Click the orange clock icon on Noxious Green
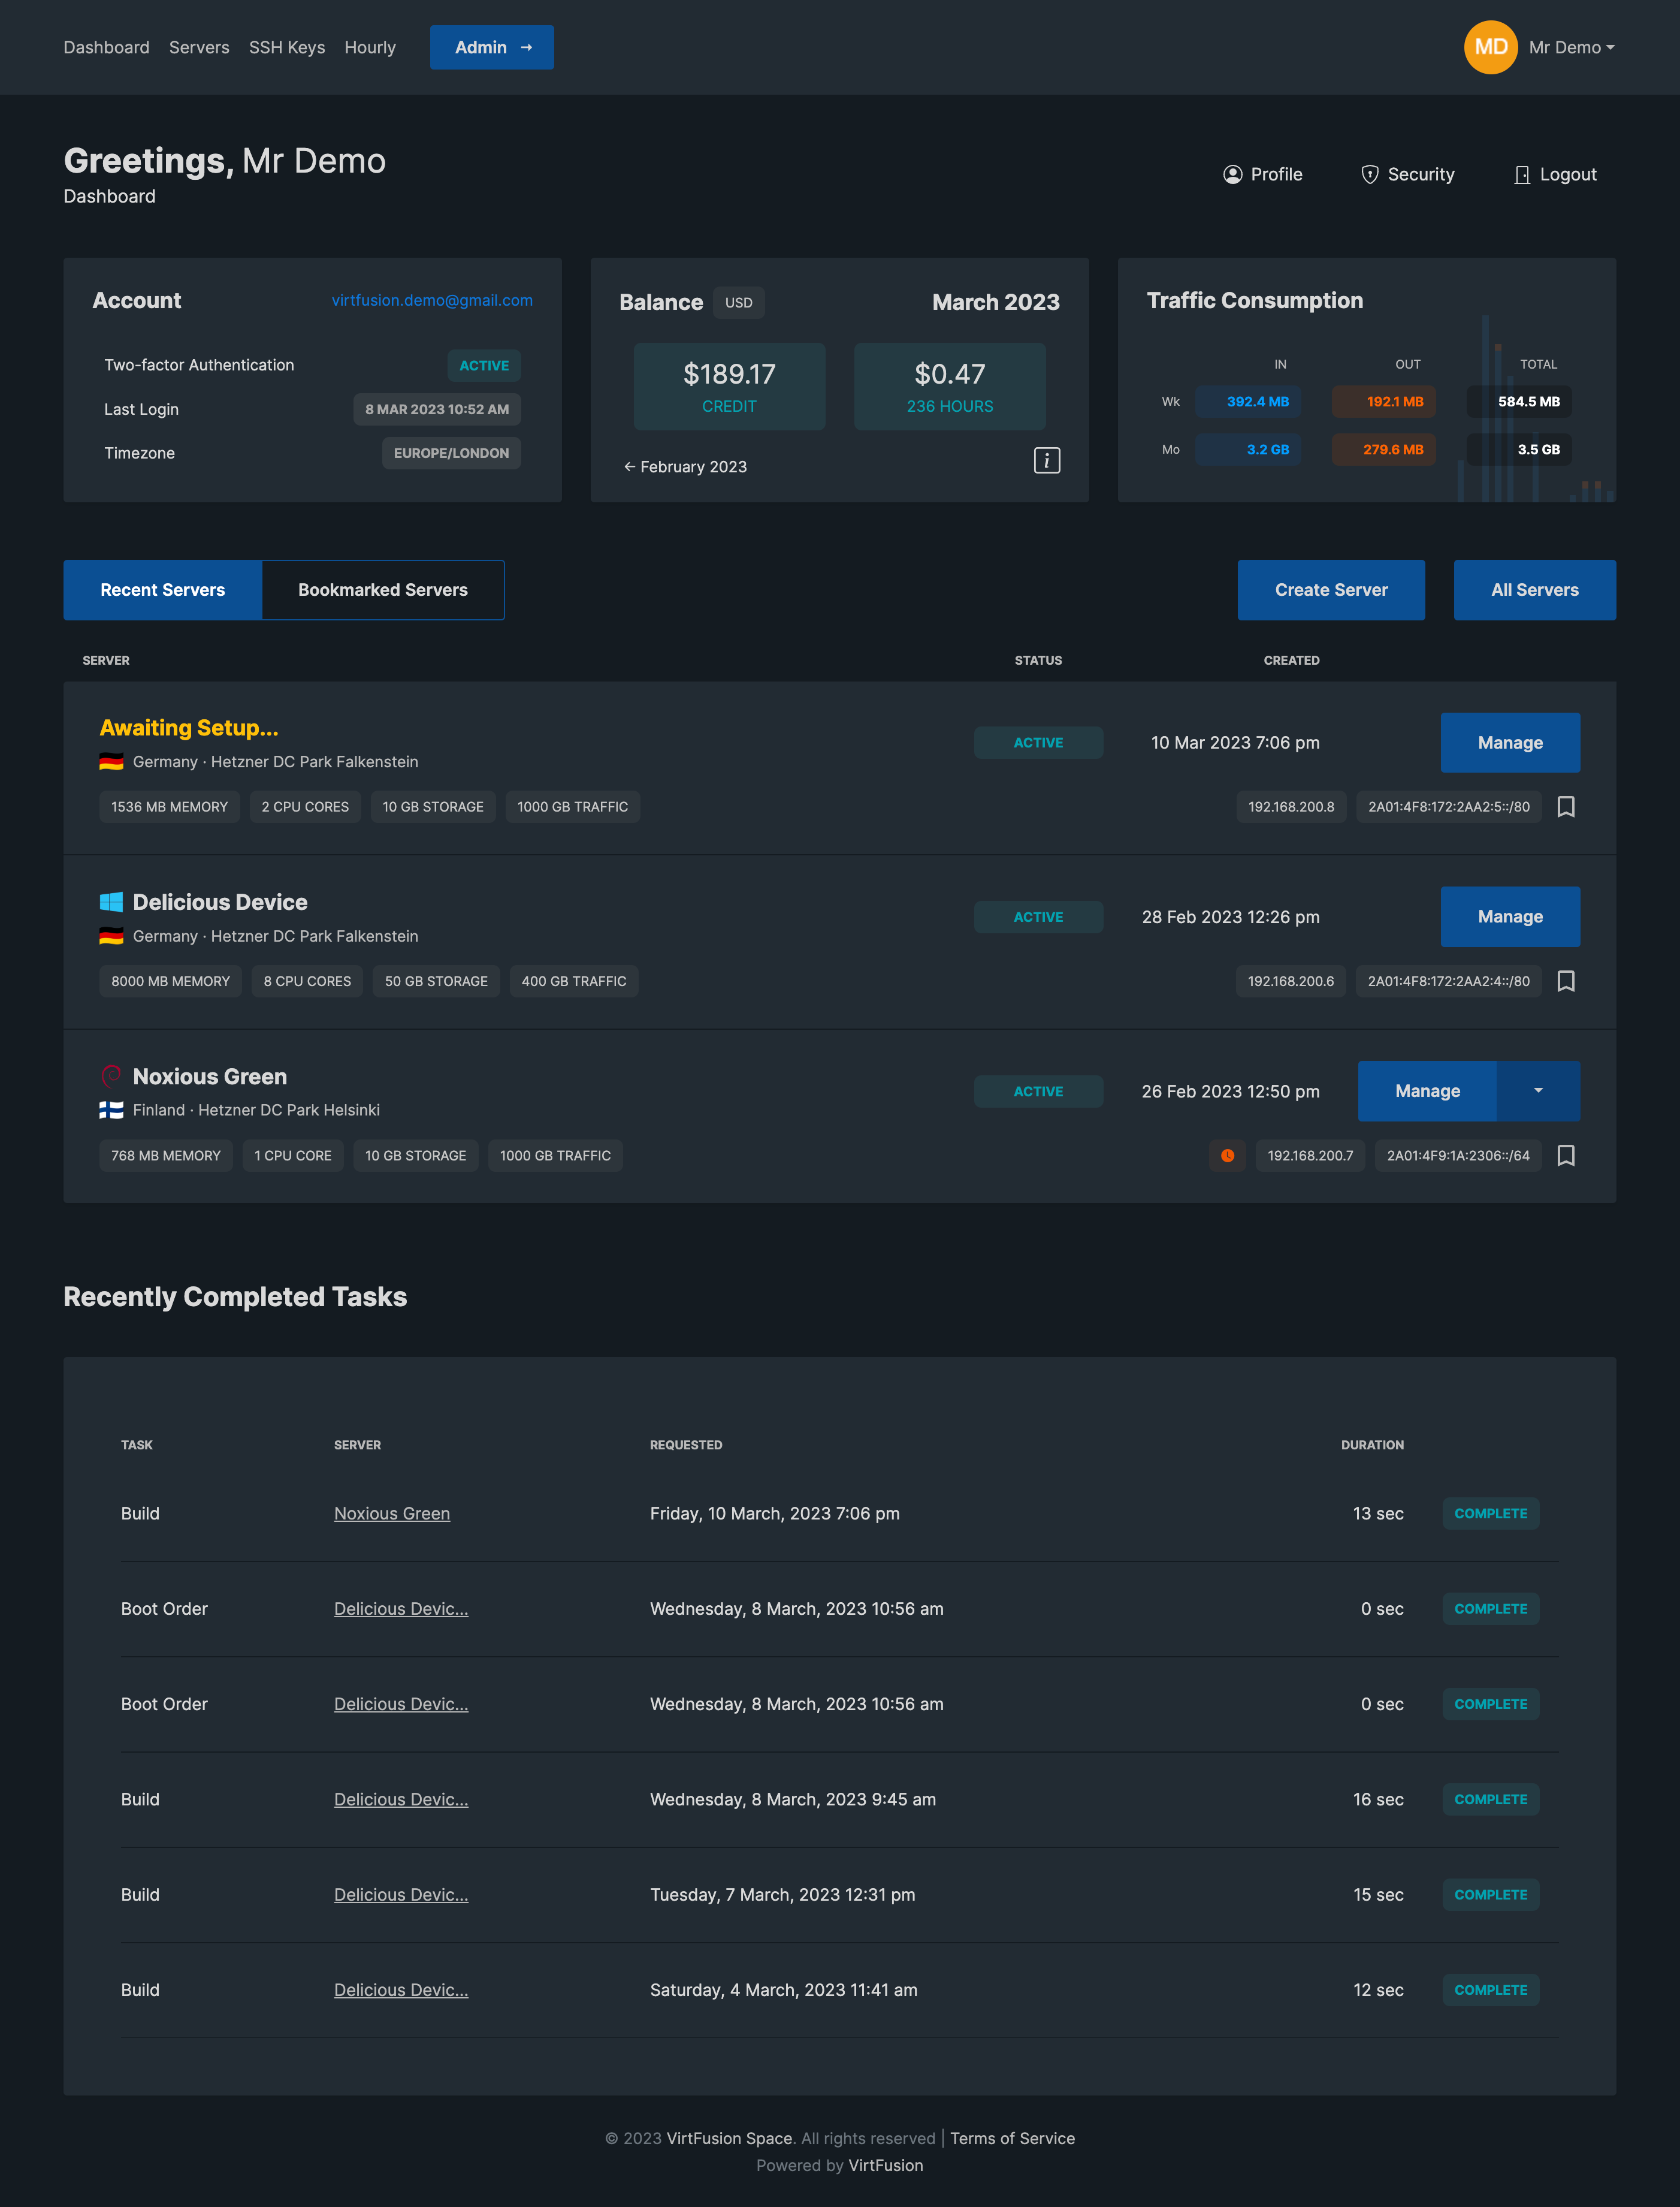Image resolution: width=1680 pixels, height=2207 pixels. click(1227, 1156)
